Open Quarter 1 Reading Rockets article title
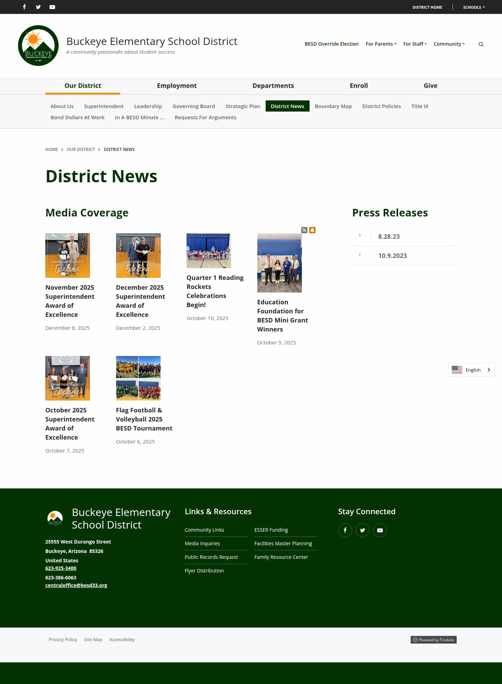Image resolution: width=502 pixels, height=684 pixels. (215, 291)
